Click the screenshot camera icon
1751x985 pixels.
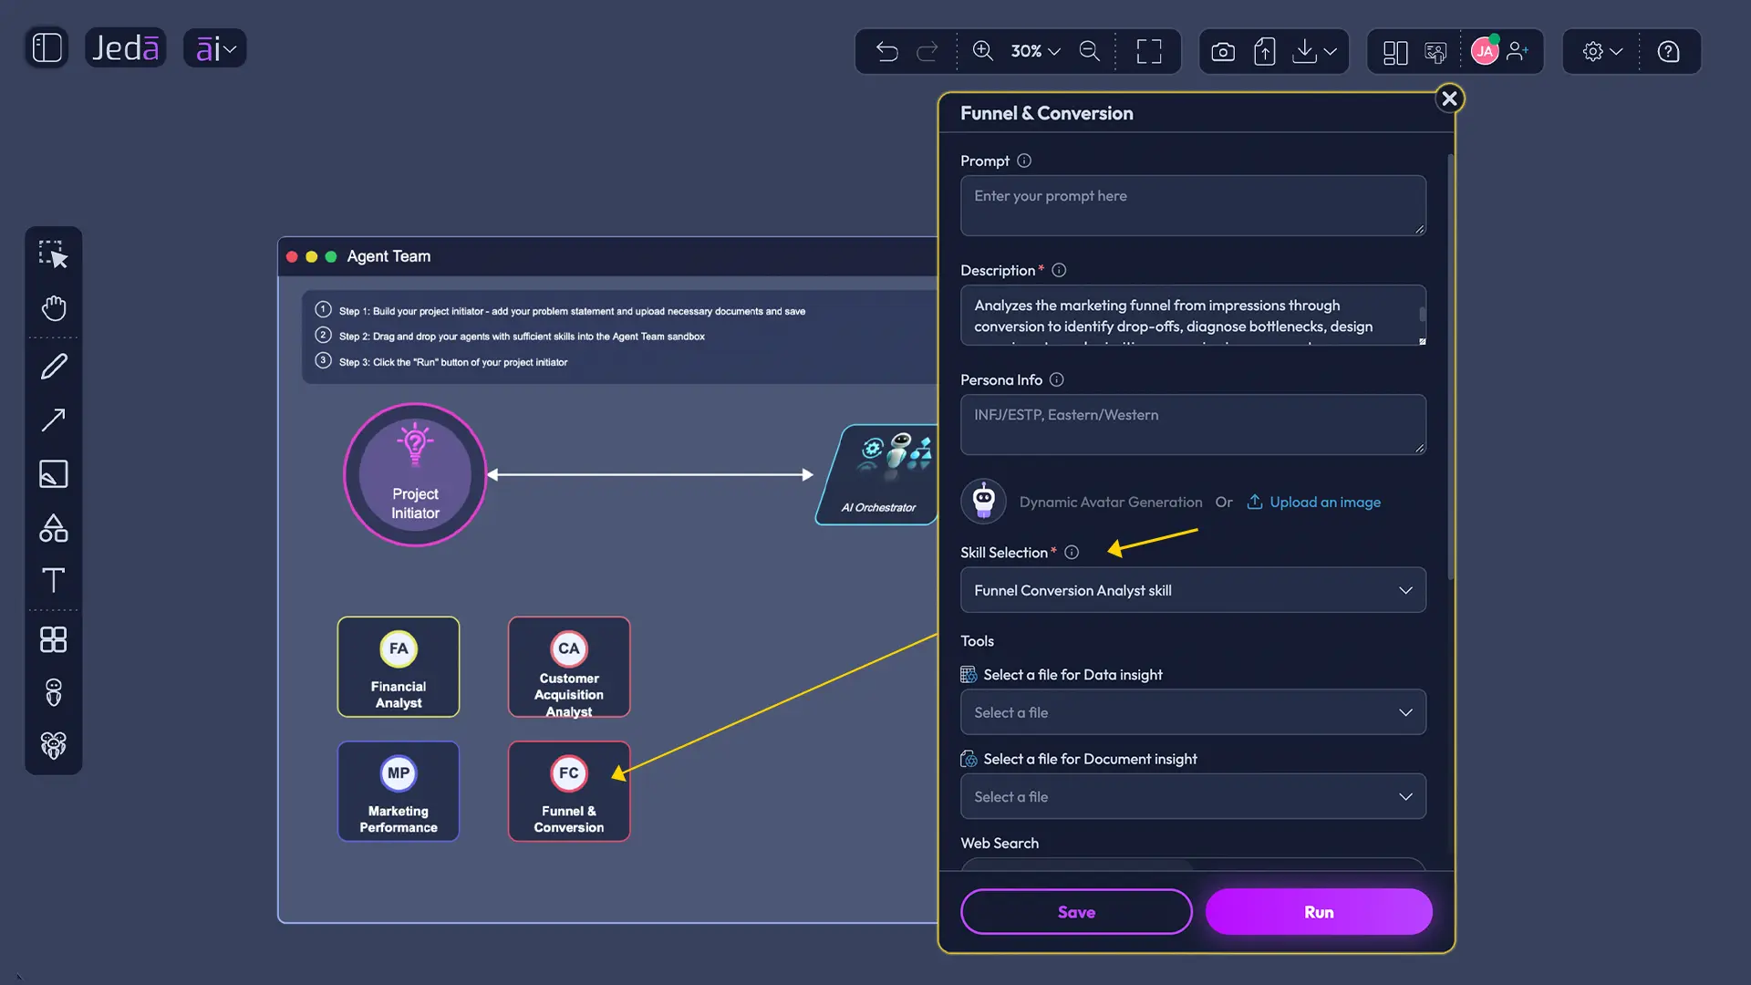[x=1223, y=51]
